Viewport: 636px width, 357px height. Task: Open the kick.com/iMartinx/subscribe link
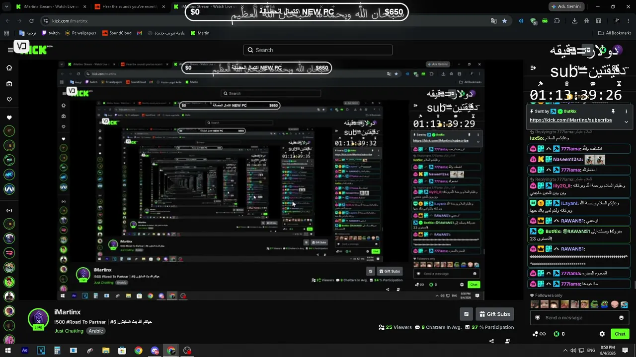click(570, 120)
